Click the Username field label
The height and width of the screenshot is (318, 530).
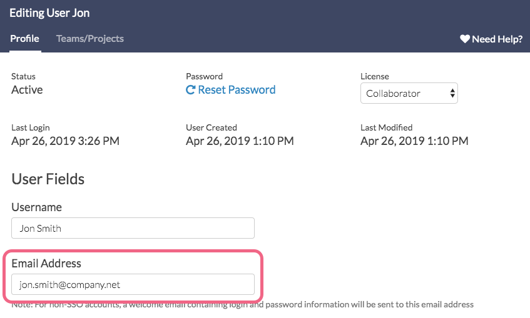point(36,207)
